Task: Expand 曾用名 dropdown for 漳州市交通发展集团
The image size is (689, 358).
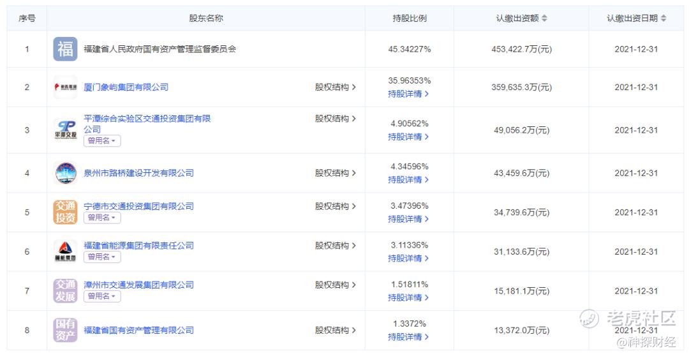Action: [x=102, y=296]
